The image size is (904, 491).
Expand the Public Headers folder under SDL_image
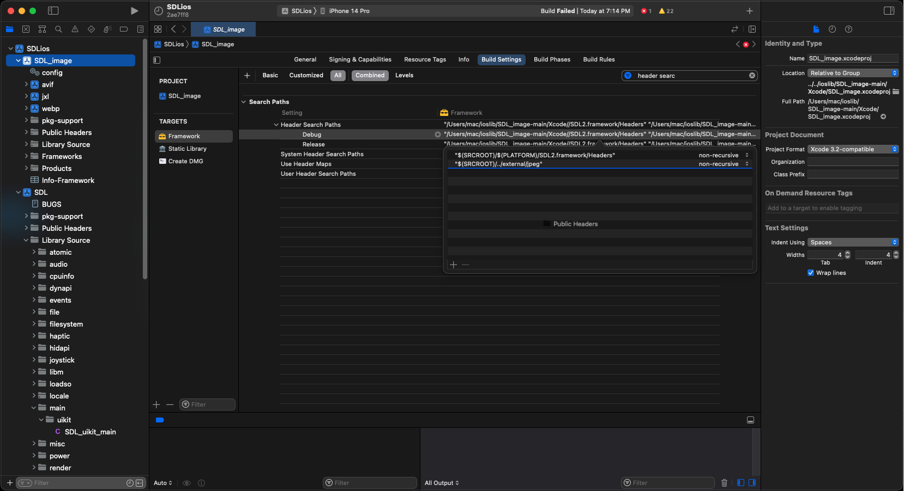(x=26, y=132)
